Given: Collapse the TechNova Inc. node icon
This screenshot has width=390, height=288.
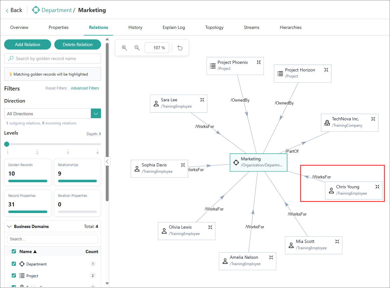Looking at the screenshot, I should pyautogui.click(x=373, y=119).
